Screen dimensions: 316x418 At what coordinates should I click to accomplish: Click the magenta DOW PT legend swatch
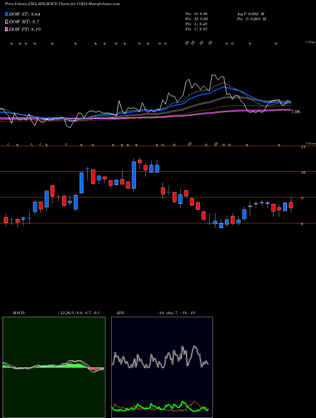6,29
